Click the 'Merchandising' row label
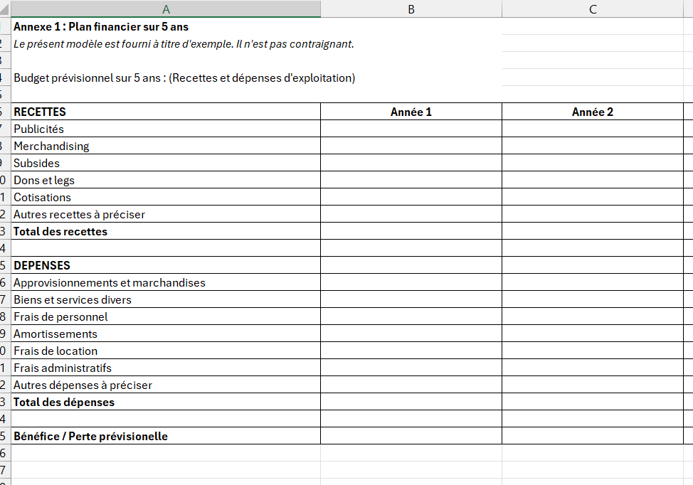Viewport: 693px width, 485px height. 166,146
